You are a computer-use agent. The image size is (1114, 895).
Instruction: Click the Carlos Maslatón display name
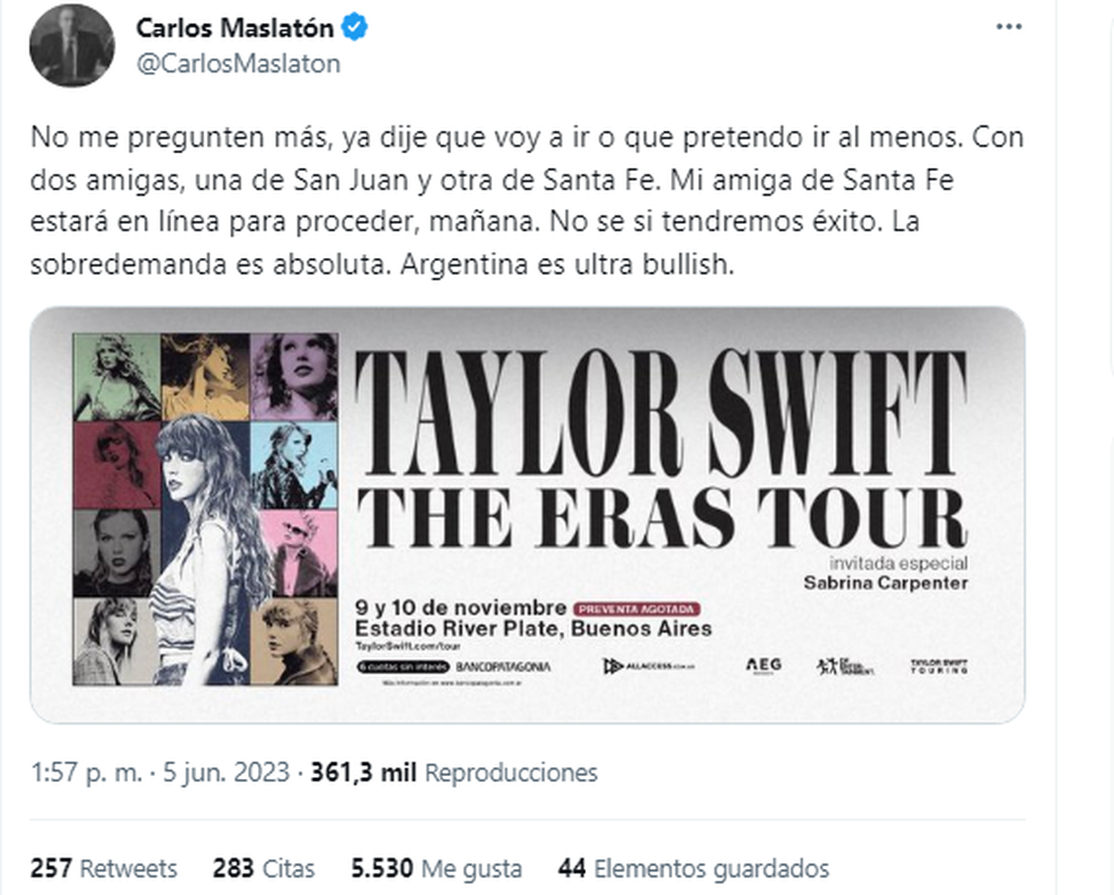coord(235,28)
